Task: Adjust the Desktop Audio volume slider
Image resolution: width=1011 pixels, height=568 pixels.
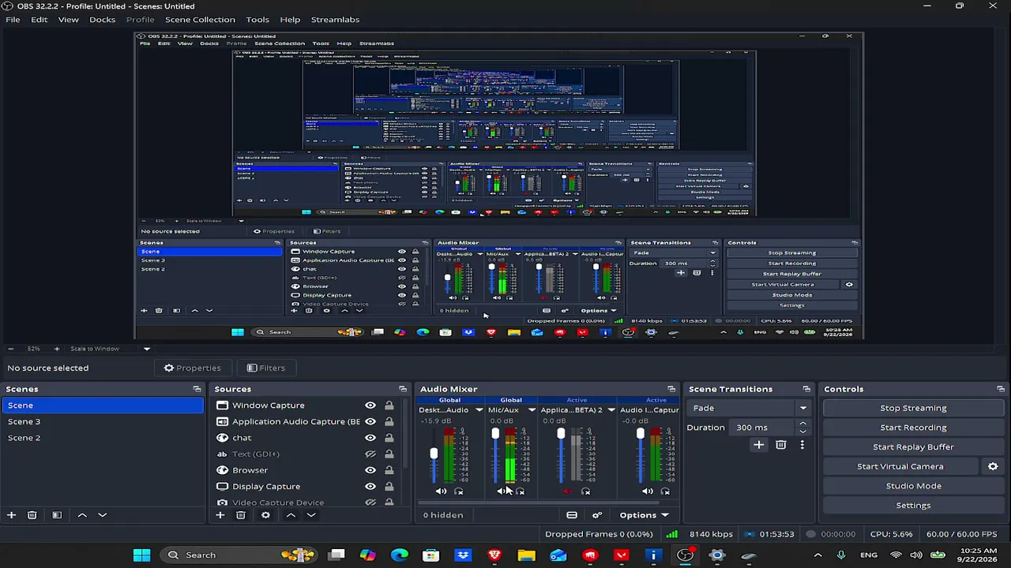Action: click(x=434, y=454)
